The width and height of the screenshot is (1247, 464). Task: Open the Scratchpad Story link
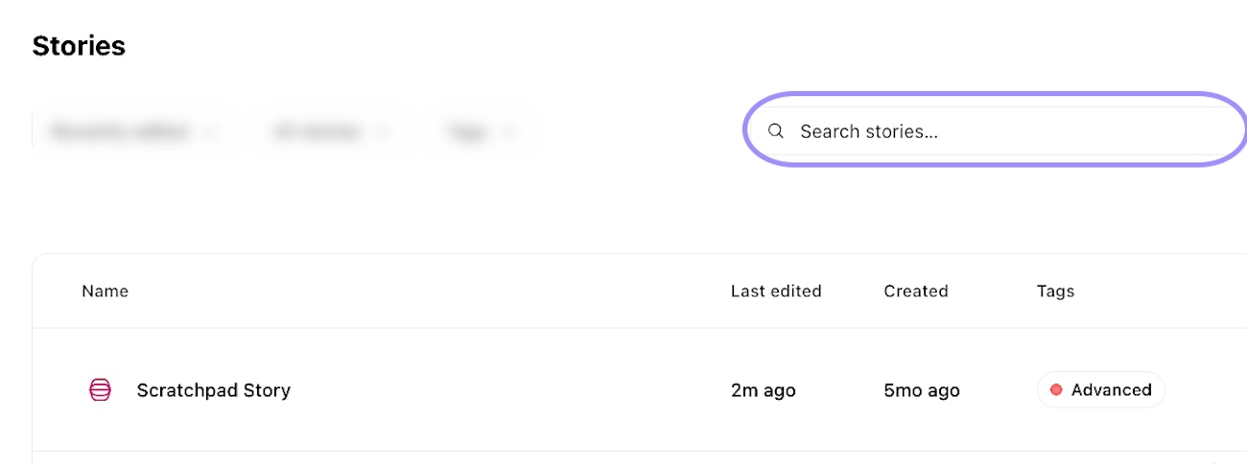coord(213,390)
